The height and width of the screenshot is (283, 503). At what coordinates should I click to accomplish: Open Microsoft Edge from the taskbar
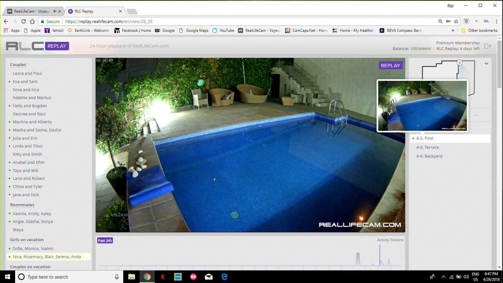[x=224, y=277]
